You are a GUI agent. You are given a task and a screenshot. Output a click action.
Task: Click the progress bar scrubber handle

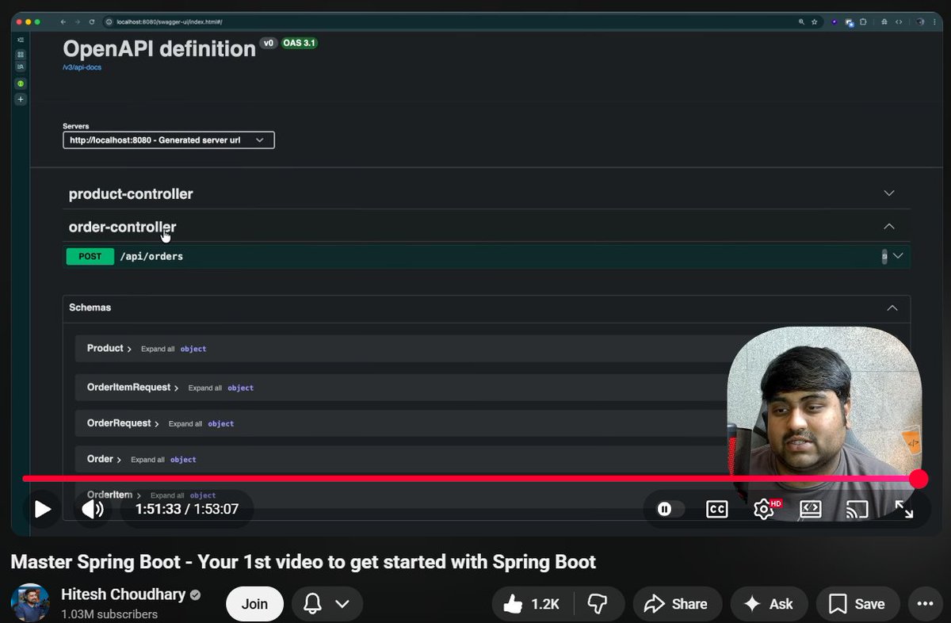[x=919, y=479]
